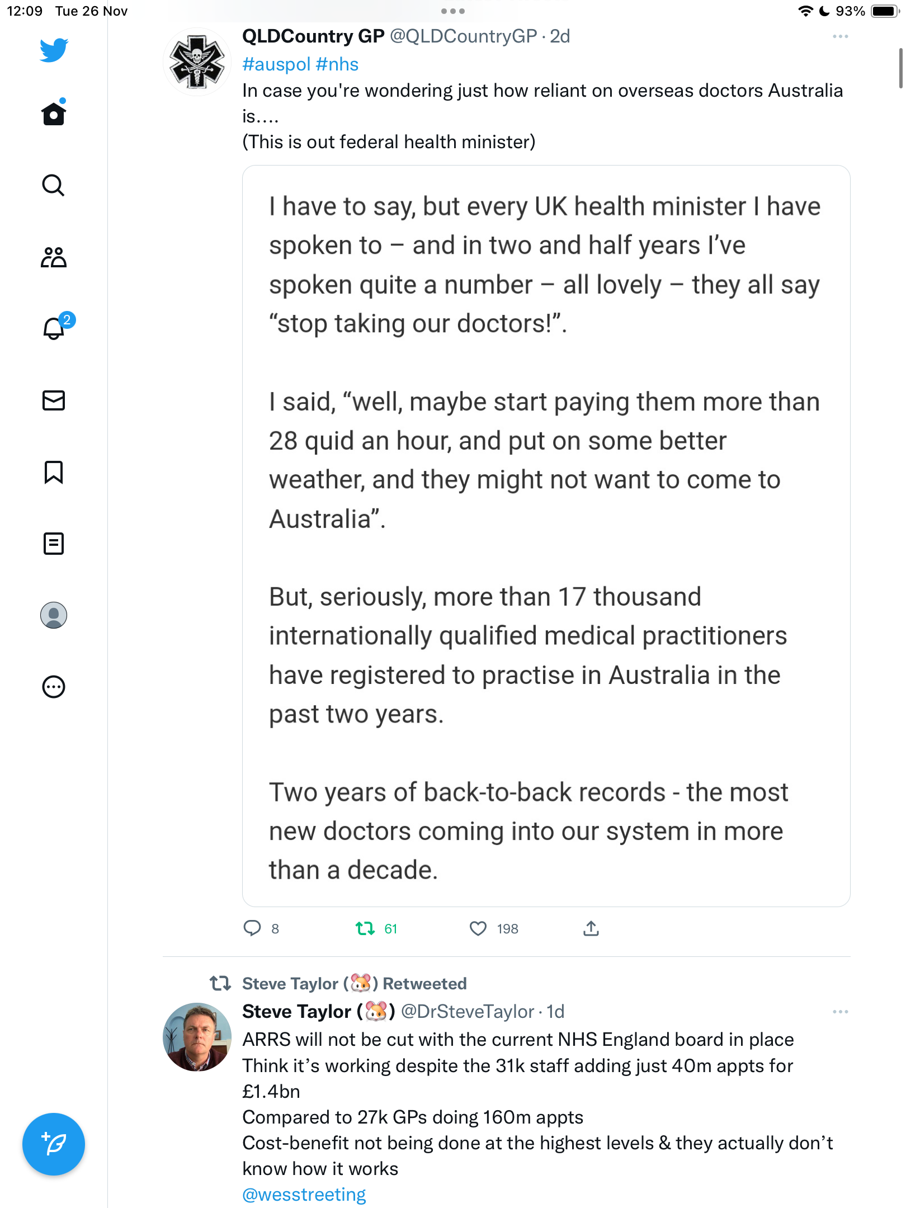The height and width of the screenshot is (1208, 906).
Task: Like the QLDCountry GP tweet
Action: [x=478, y=929]
